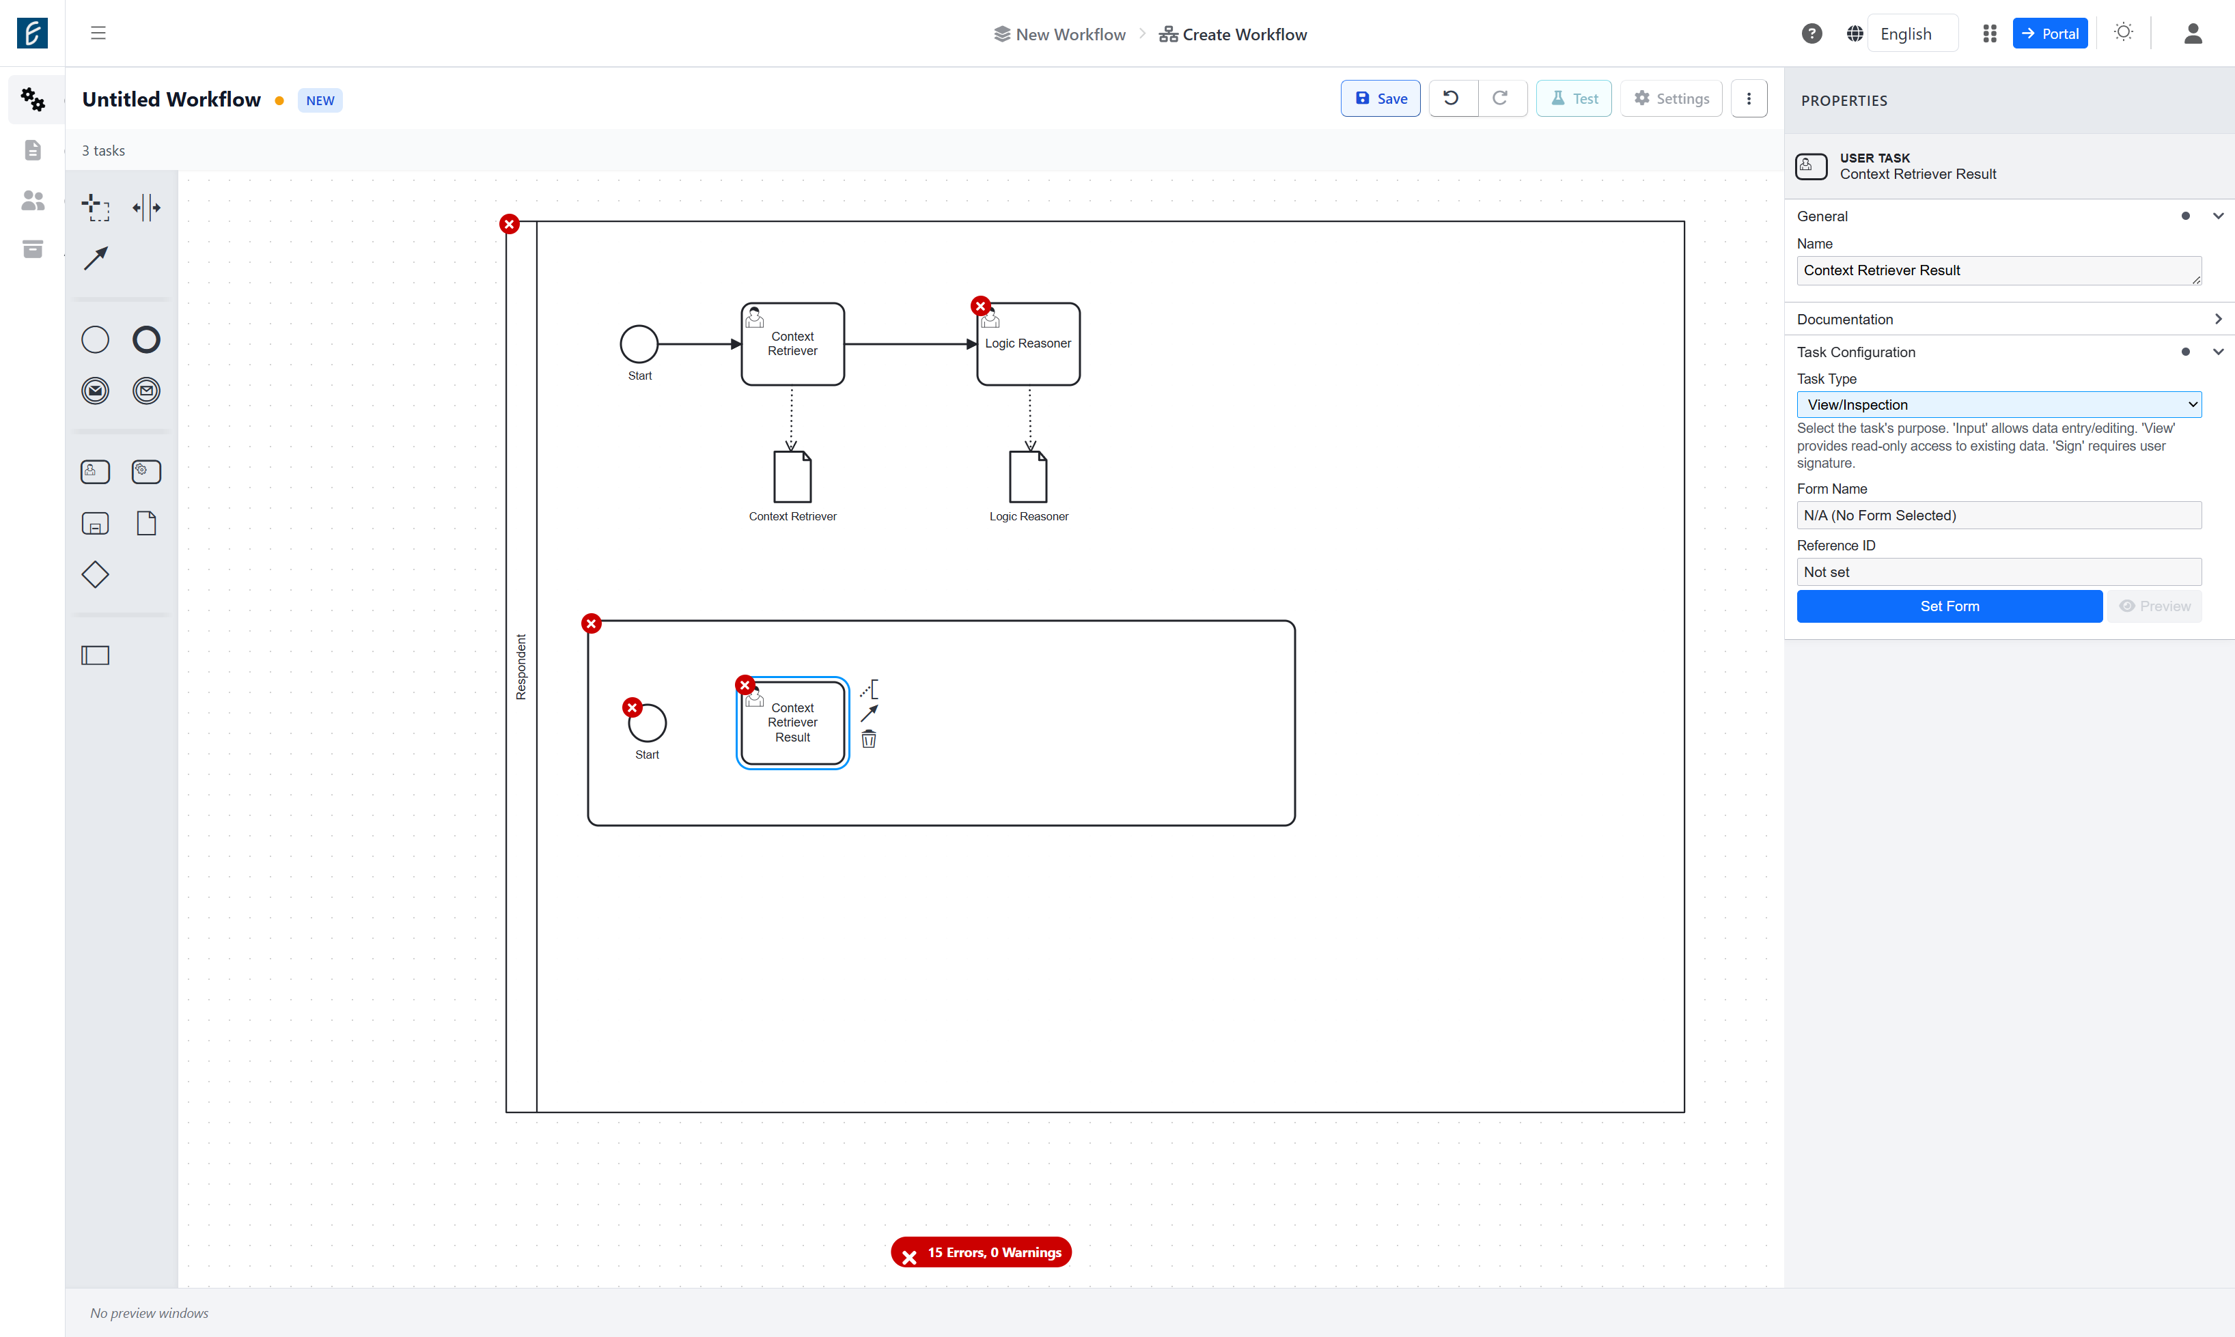The image size is (2235, 1337).
Task: Click the Preview button
Action: pyautogui.click(x=2154, y=606)
